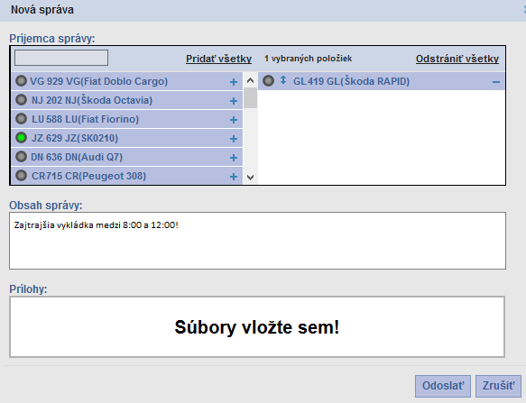Image resolution: width=526 pixels, height=403 pixels.
Task: Click Pridať všetky link
Action: pos(218,59)
